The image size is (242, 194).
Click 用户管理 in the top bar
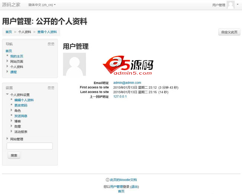[219, 5]
